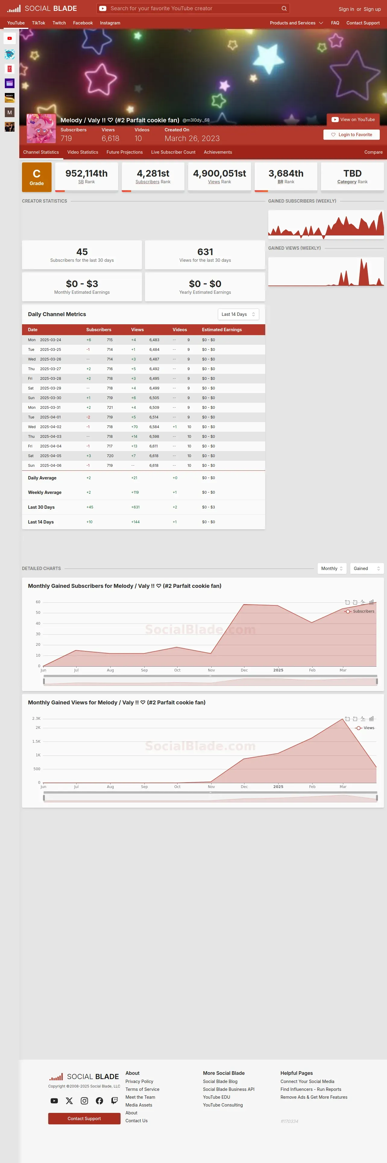Open the Last 14 Days dropdown
Screen dimensions: 387x1163
click(238, 314)
